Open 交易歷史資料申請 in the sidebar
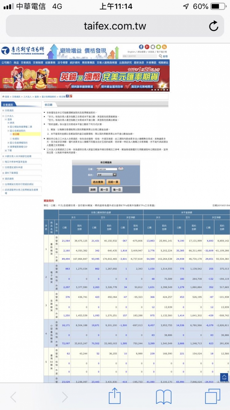This screenshot has width=230, height=410. 14,168
